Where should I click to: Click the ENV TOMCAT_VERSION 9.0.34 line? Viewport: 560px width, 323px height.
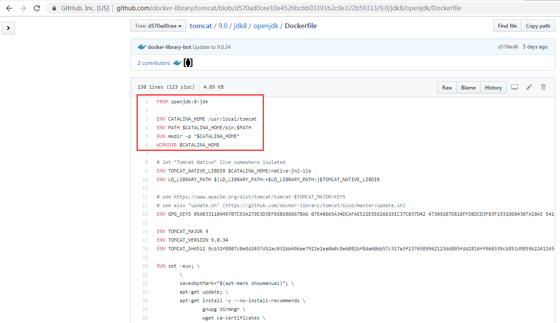point(192,240)
